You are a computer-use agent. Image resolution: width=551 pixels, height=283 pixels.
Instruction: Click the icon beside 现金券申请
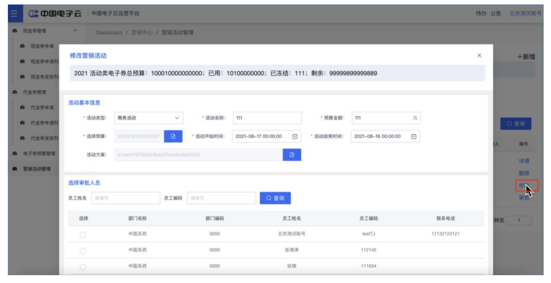tap(22, 46)
